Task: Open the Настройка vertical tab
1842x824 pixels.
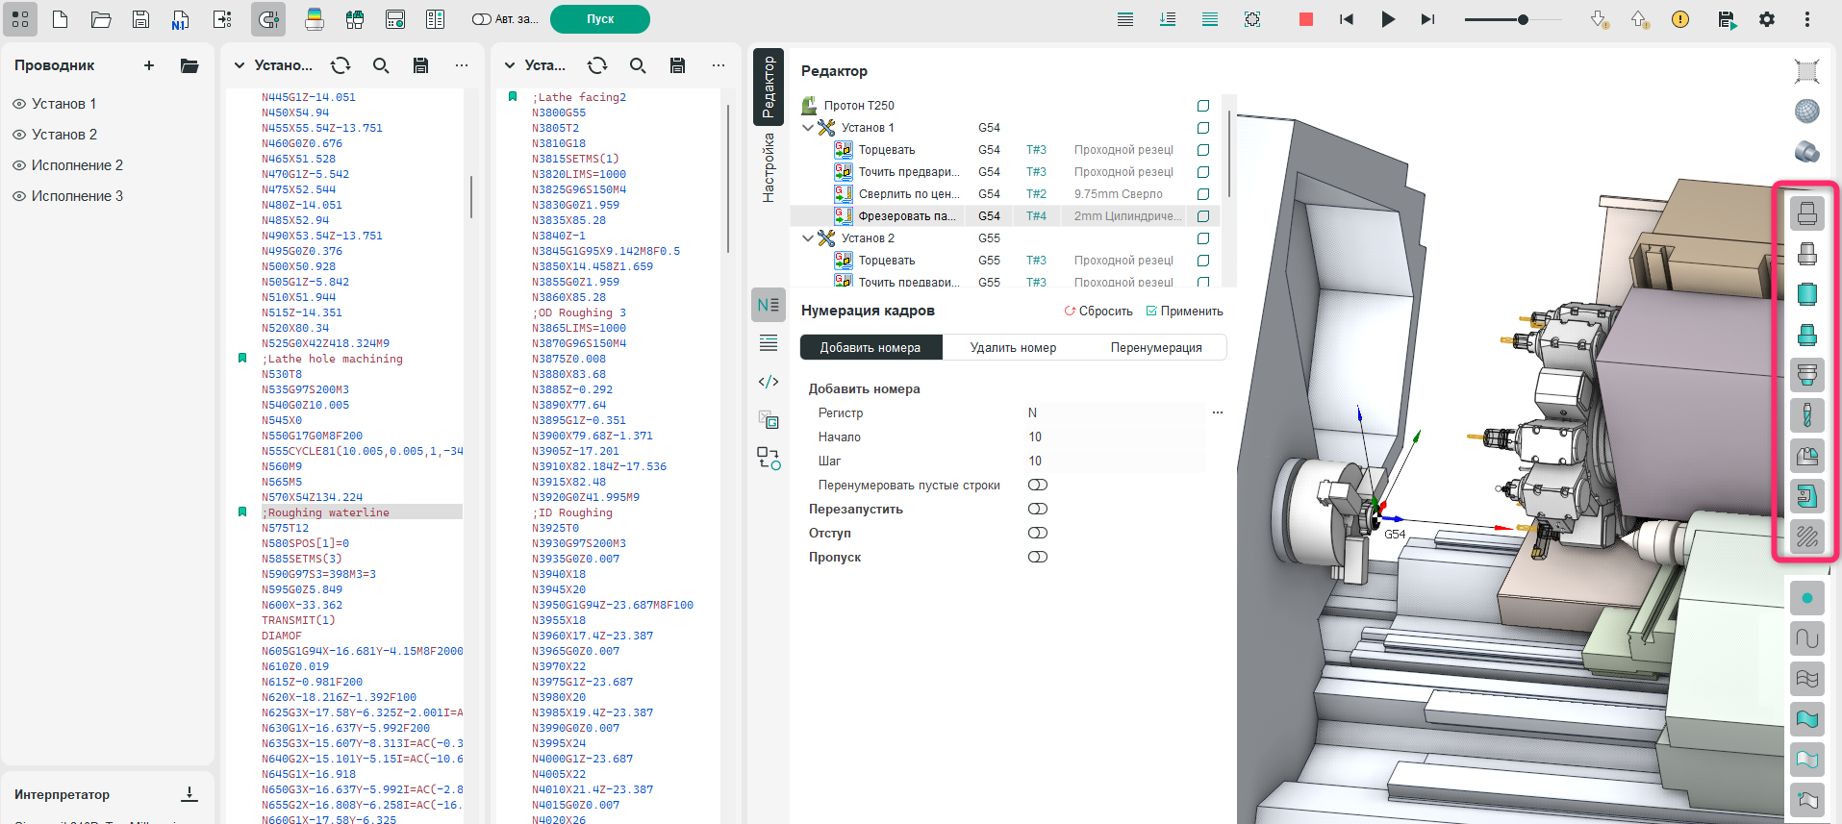Action: click(x=769, y=167)
